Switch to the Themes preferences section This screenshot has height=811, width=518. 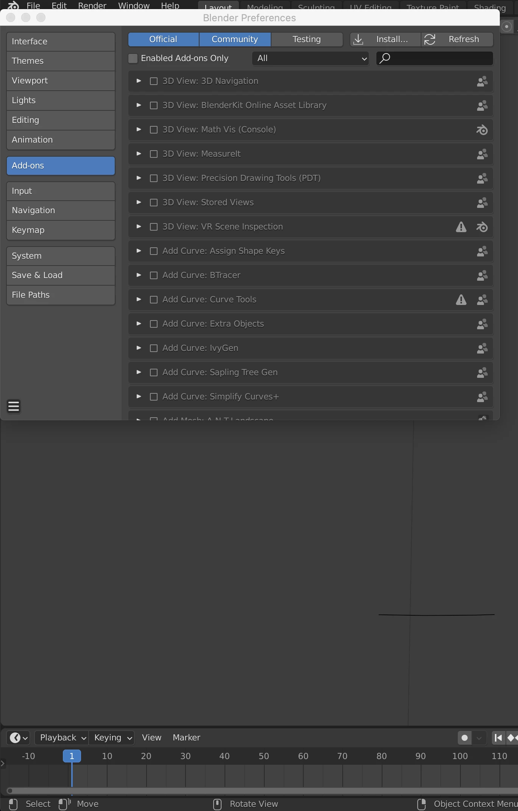pos(61,61)
